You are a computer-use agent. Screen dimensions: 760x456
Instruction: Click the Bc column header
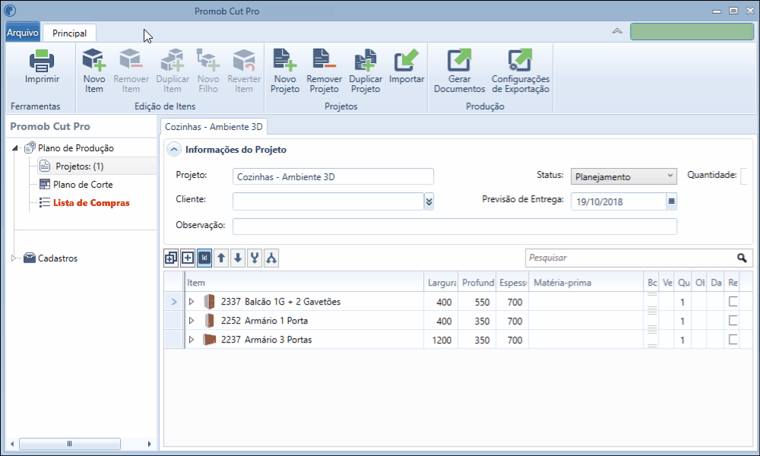click(x=652, y=283)
